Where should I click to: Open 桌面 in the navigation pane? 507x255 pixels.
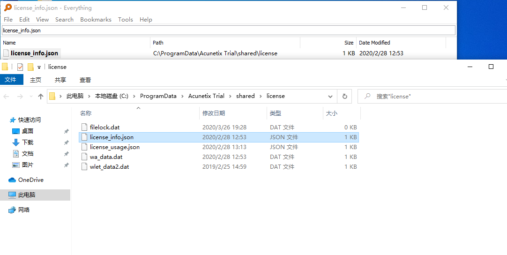[28, 131]
